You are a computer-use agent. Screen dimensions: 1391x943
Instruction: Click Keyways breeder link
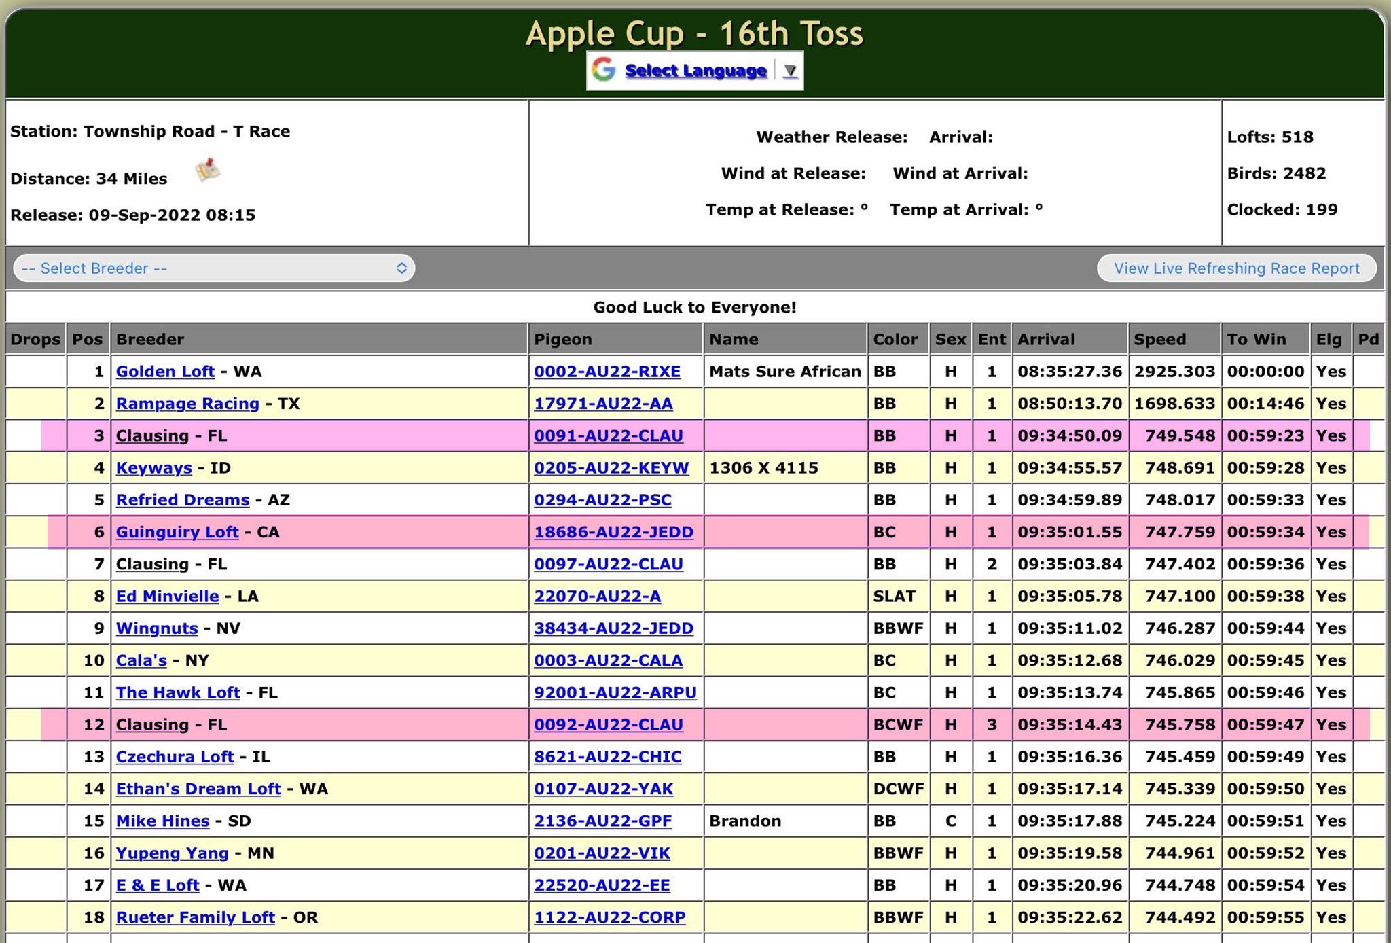click(153, 468)
